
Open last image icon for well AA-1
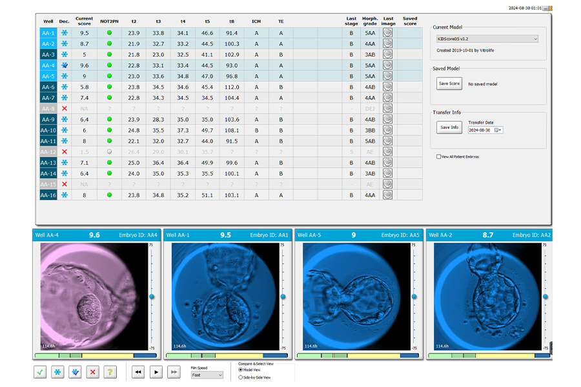(x=387, y=32)
